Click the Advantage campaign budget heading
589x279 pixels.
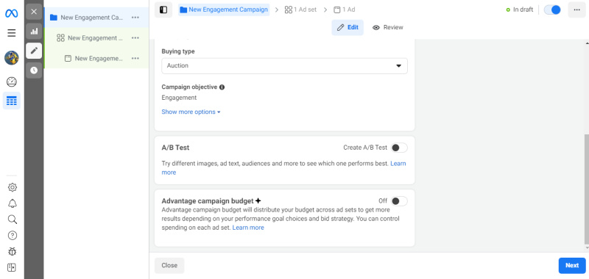coord(208,201)
